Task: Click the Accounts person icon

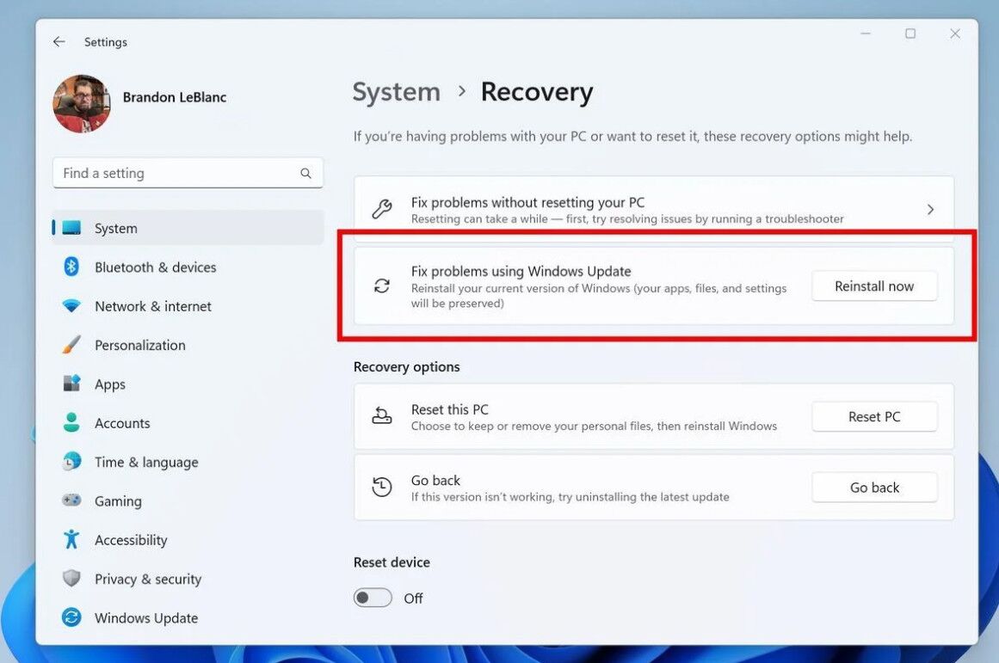Action: (71, 422)
